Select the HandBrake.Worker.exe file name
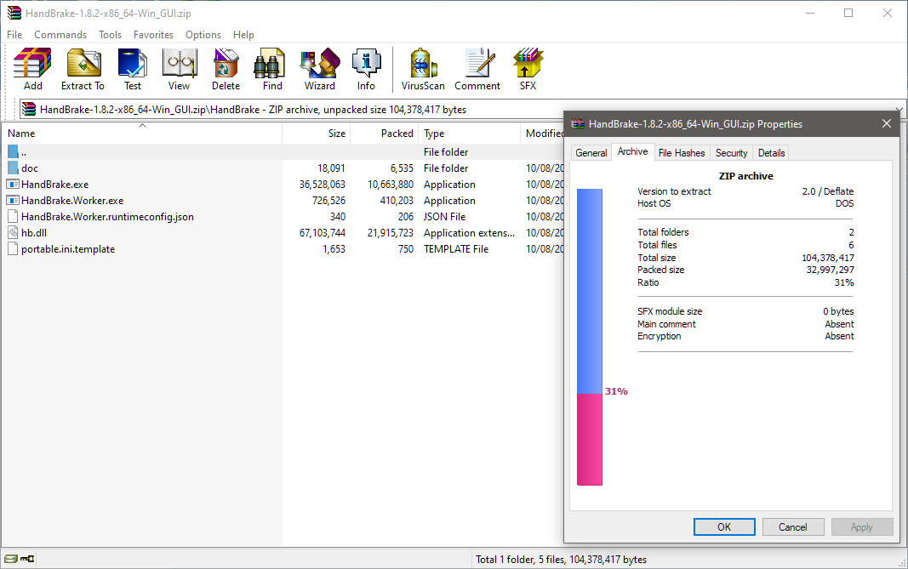This screenshot has width=908, height=569. click(72, 201)
